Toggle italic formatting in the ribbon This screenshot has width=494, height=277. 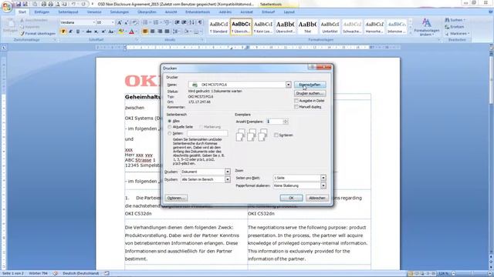point(70,32)
